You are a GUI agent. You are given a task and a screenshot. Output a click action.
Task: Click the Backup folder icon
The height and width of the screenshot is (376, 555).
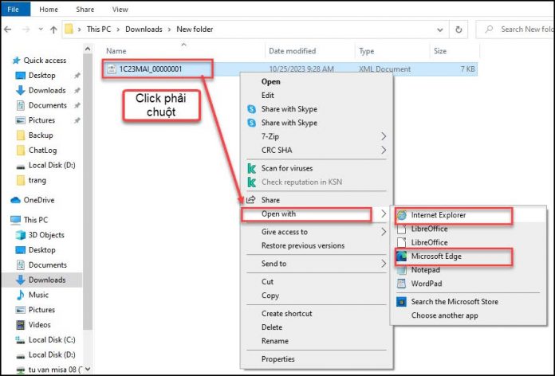pos(21,135)
